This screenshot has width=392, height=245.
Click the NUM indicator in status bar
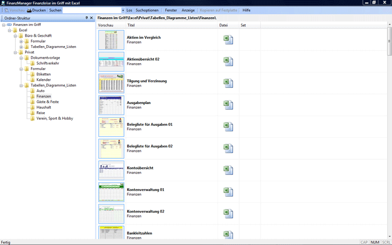pyautogui.click(x=375, y=242)
